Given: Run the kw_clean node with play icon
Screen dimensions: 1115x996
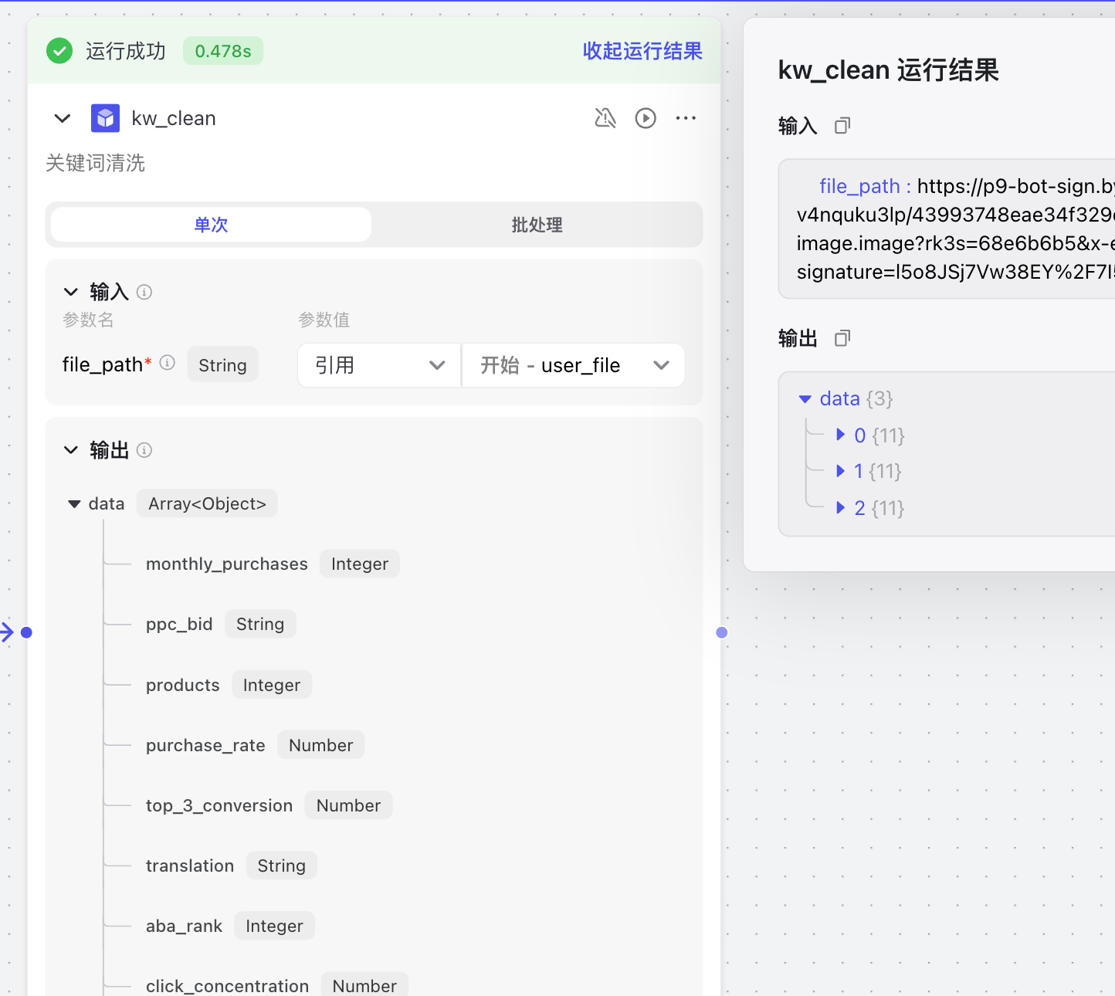Looking at the screenshot, I should [x=646, y=118].
